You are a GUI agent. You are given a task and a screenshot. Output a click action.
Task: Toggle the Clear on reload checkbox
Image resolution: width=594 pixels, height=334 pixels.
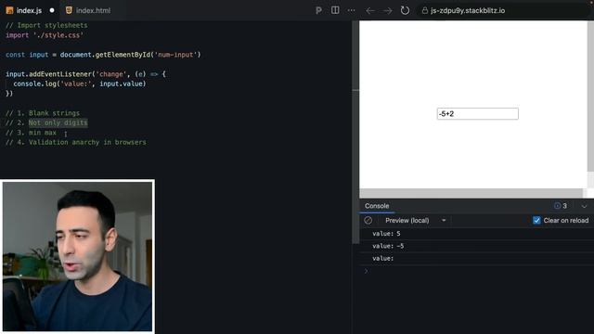pyautogui.click(x=536, y=221)
